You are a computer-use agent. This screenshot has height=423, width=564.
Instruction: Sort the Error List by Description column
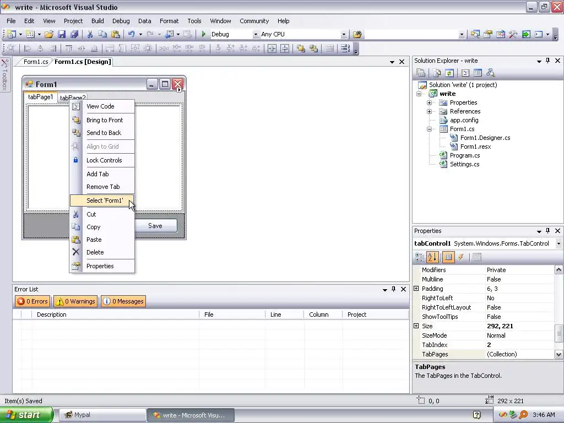115,314
